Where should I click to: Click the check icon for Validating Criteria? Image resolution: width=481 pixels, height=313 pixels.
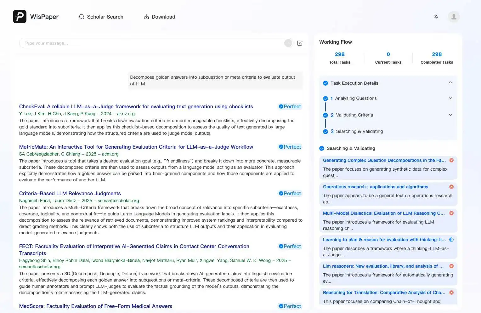[x=325, y=115]
